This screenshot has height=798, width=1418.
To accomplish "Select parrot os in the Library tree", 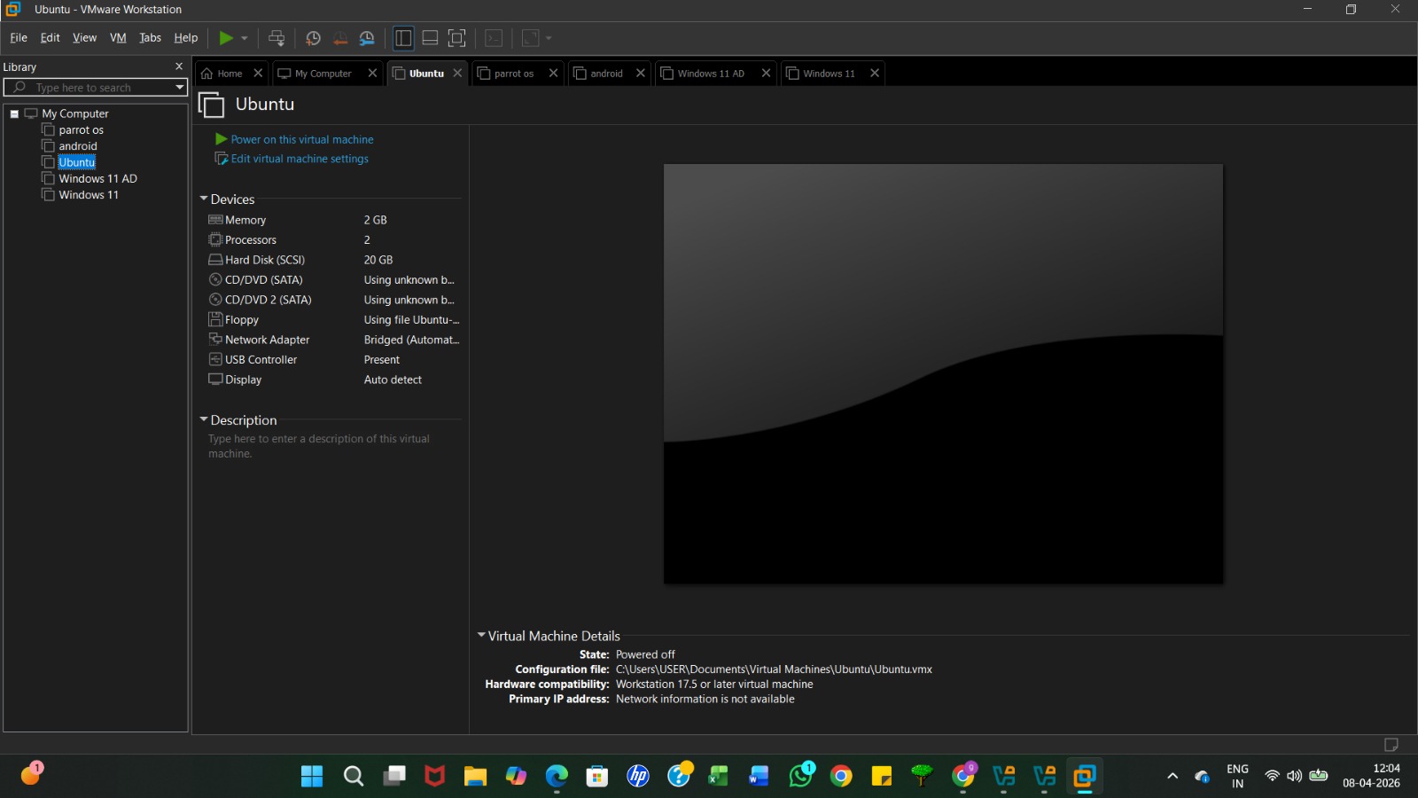I will [81, 130].
